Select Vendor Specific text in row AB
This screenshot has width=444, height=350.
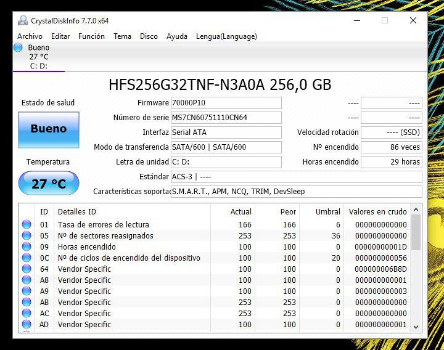pos(84,302)
